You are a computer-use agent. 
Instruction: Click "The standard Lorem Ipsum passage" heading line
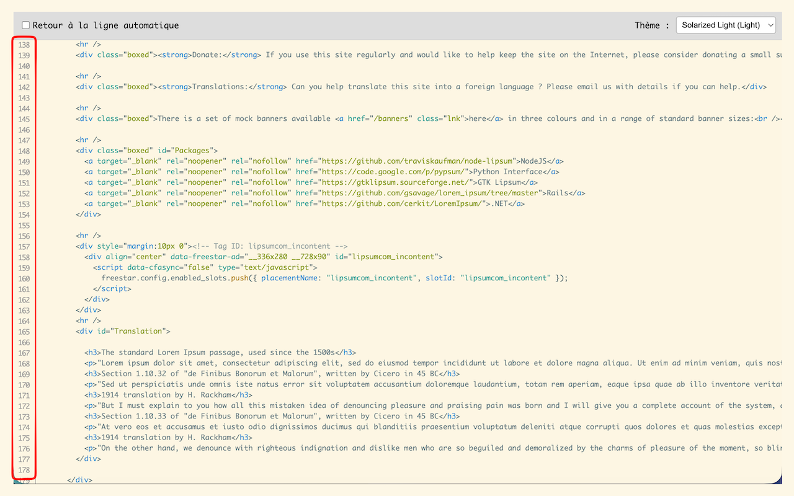tap(220, 352)
